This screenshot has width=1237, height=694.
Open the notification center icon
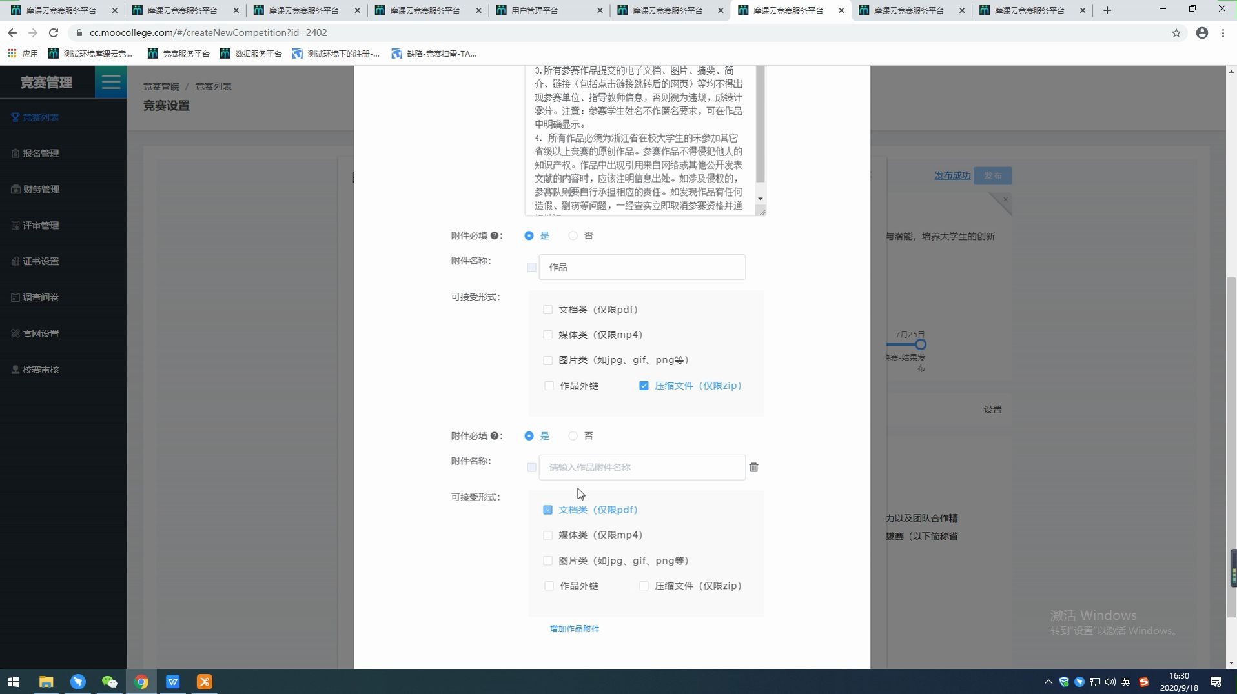1216,682
